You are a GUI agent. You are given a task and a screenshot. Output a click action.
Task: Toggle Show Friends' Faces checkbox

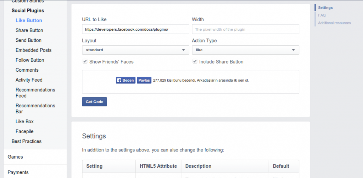tap(85, 61)
